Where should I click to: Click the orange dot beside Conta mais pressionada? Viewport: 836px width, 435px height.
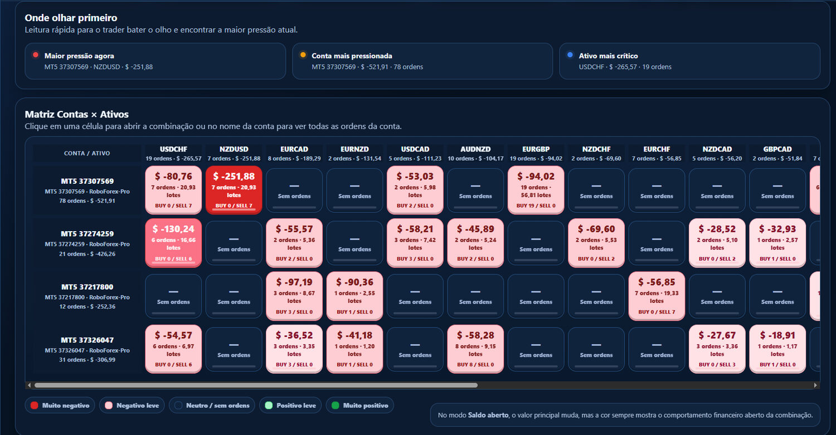click(303, 55)
